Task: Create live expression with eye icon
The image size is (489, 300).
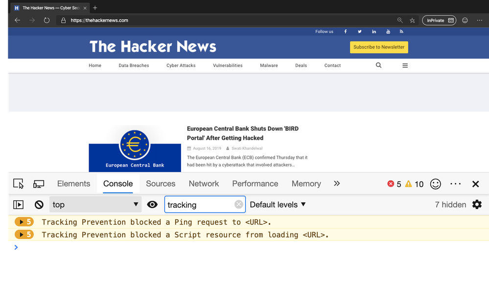Action: [x=152, y=204]
